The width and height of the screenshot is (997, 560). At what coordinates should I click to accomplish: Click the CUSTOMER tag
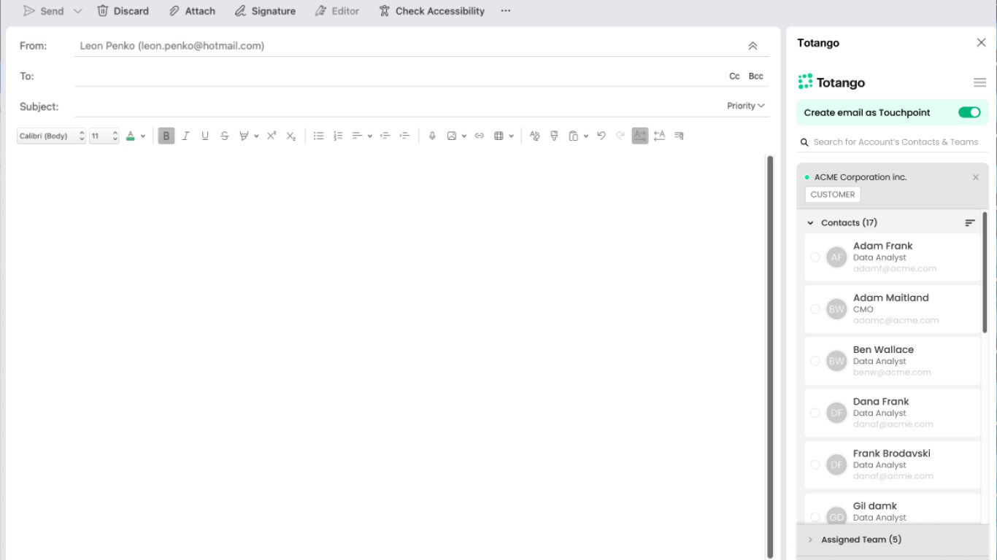pos(833,195)
